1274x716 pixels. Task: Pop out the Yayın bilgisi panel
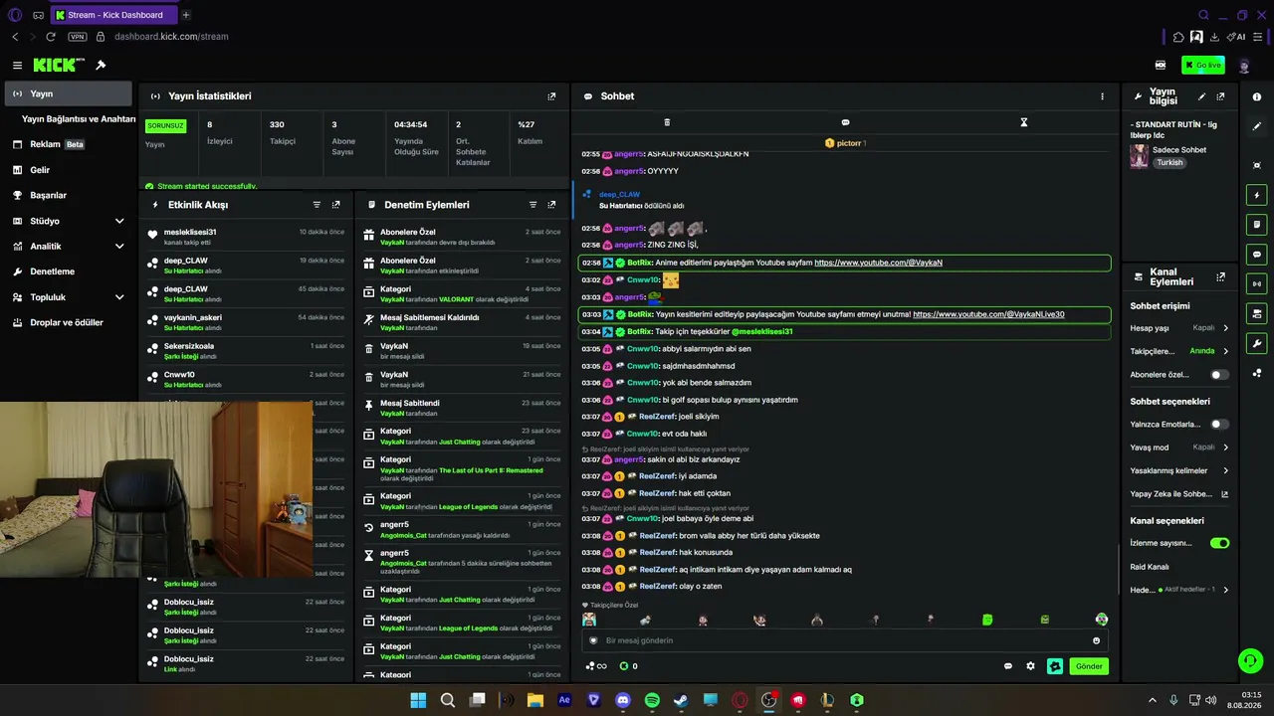[1221, 96]
